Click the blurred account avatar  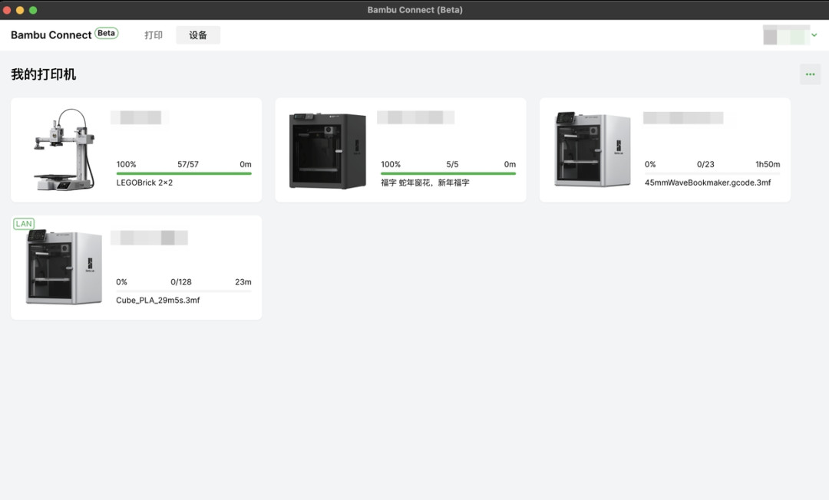point(786,35)
